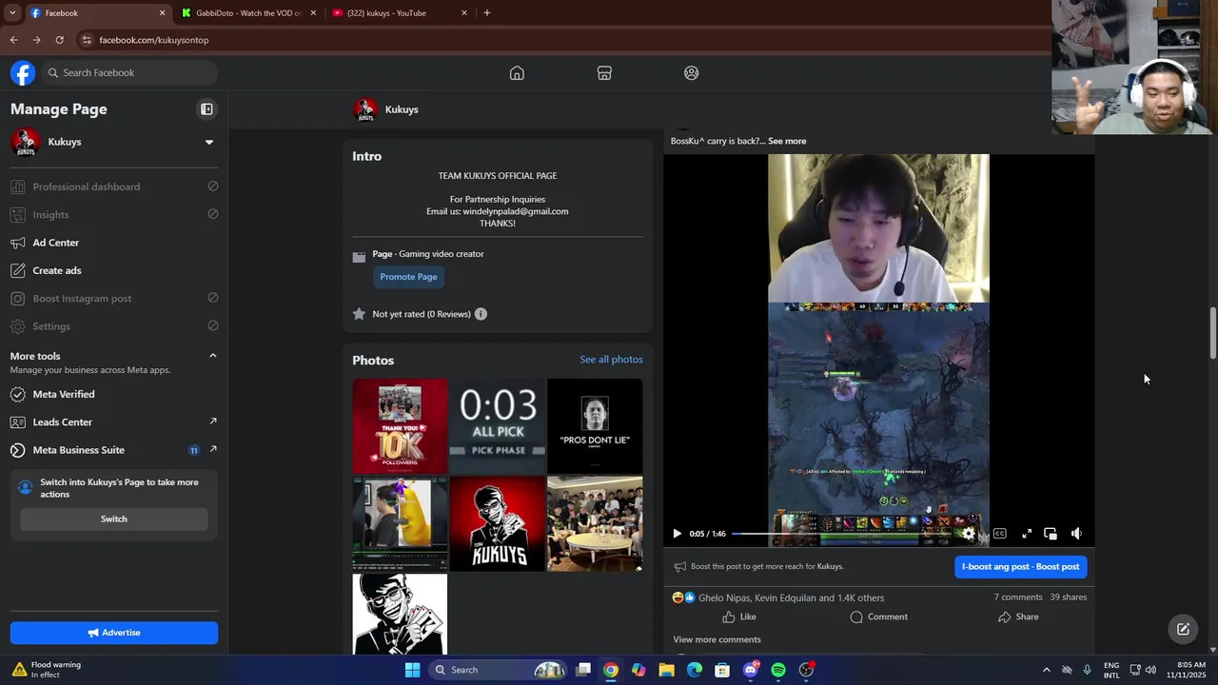The width and height of the screenshot is (1218, 685).
Task: Click the new message compose icon
Action: pyautogui.click(x=1183, y=629)
